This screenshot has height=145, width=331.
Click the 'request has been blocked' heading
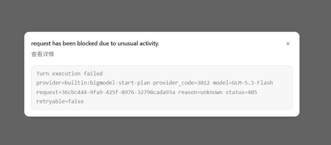tap(95, 43)
